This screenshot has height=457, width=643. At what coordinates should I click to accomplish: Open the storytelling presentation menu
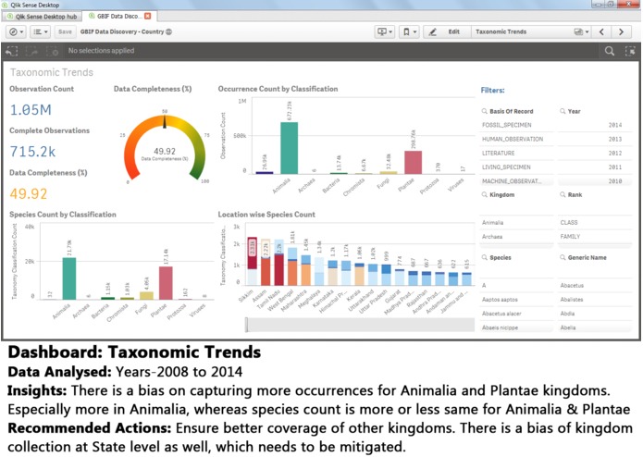pyautogui.click(x=385, y=31)
